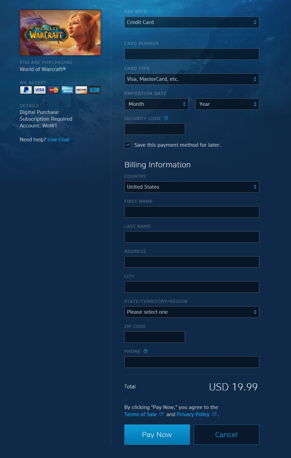The width and height of the screenshot is (291, 458).
Task: Click the Discover card icon
Action: [x=81, y=90]
